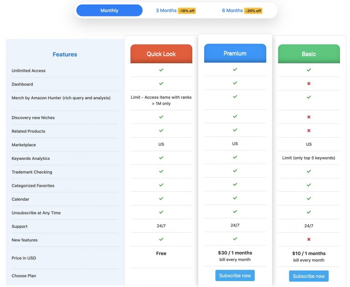Subscribe now to the Basic plan

point(309,276)
